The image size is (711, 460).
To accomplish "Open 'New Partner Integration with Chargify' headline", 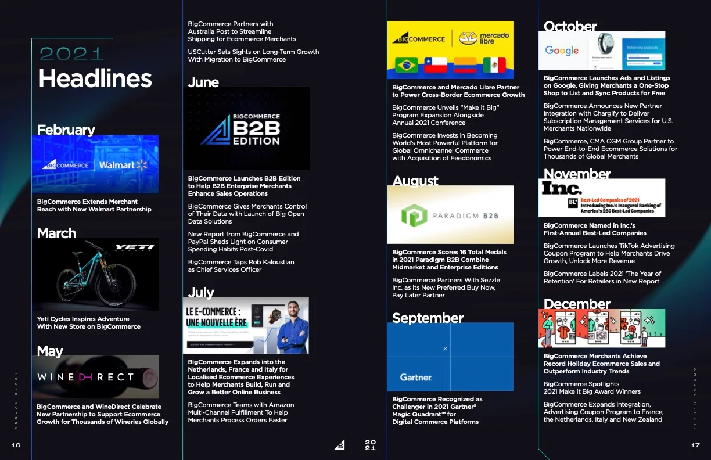I will coord(609,117).
